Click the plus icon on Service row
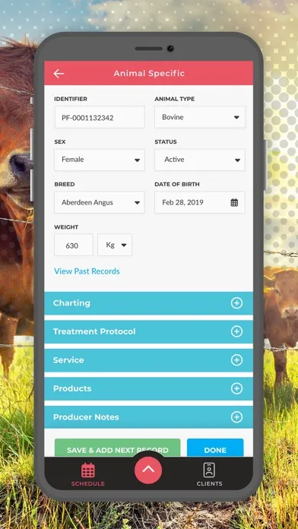 (236, 360)
